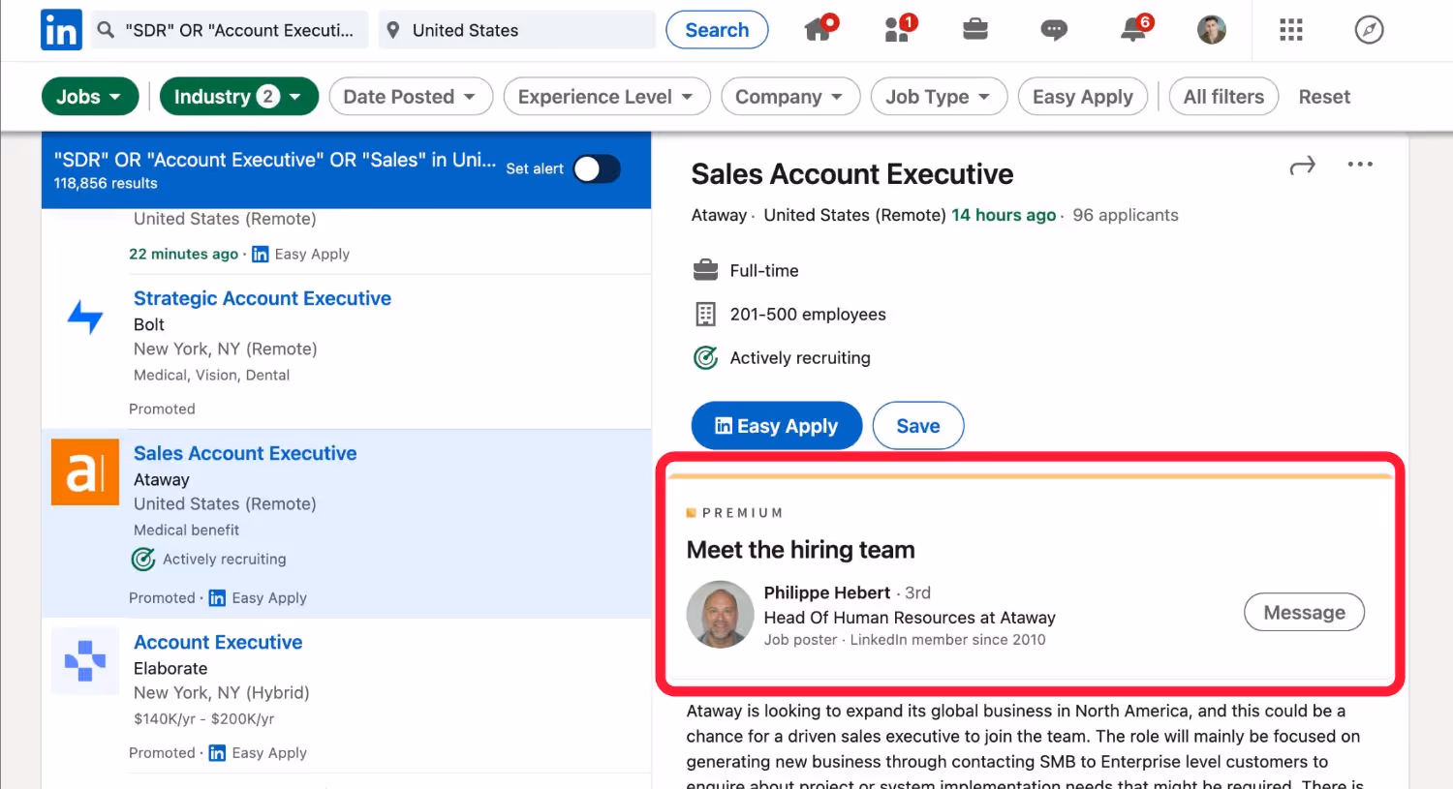Open the Jobs briefcase icon
This screenshot has height=789, width=1453.
pyautogui.click(x=975, y=29)
